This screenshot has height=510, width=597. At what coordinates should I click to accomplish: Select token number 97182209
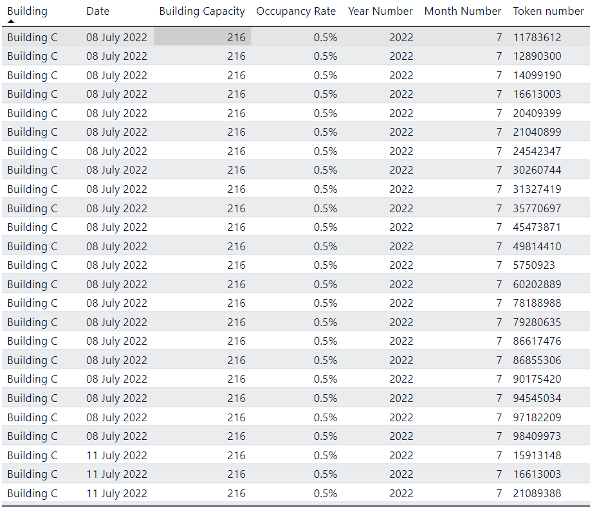(x=537, y=417)
